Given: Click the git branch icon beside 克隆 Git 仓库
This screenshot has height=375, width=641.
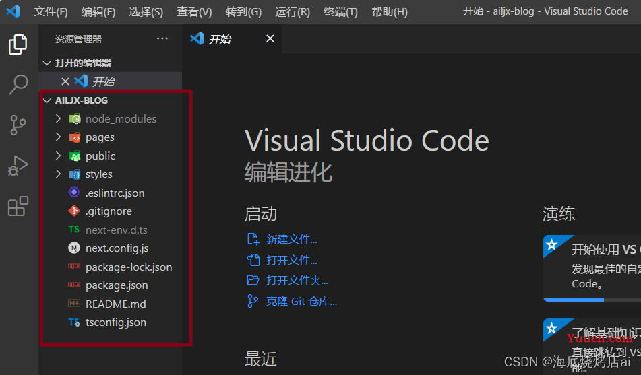Looking at the screenshot, I should pos(253,301).
